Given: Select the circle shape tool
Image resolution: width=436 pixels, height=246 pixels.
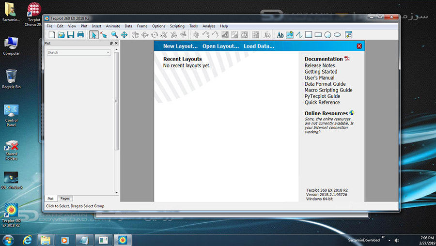Looking at the screenshot, I should [x=328, y=35].
